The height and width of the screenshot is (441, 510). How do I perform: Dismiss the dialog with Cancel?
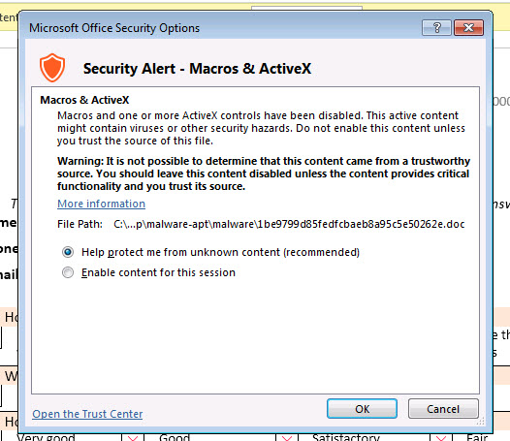tap(443, 408)
